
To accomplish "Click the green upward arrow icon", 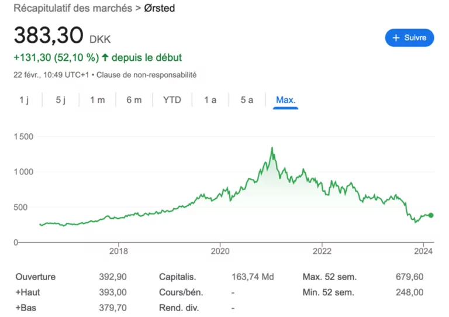I will click(105, 57).
